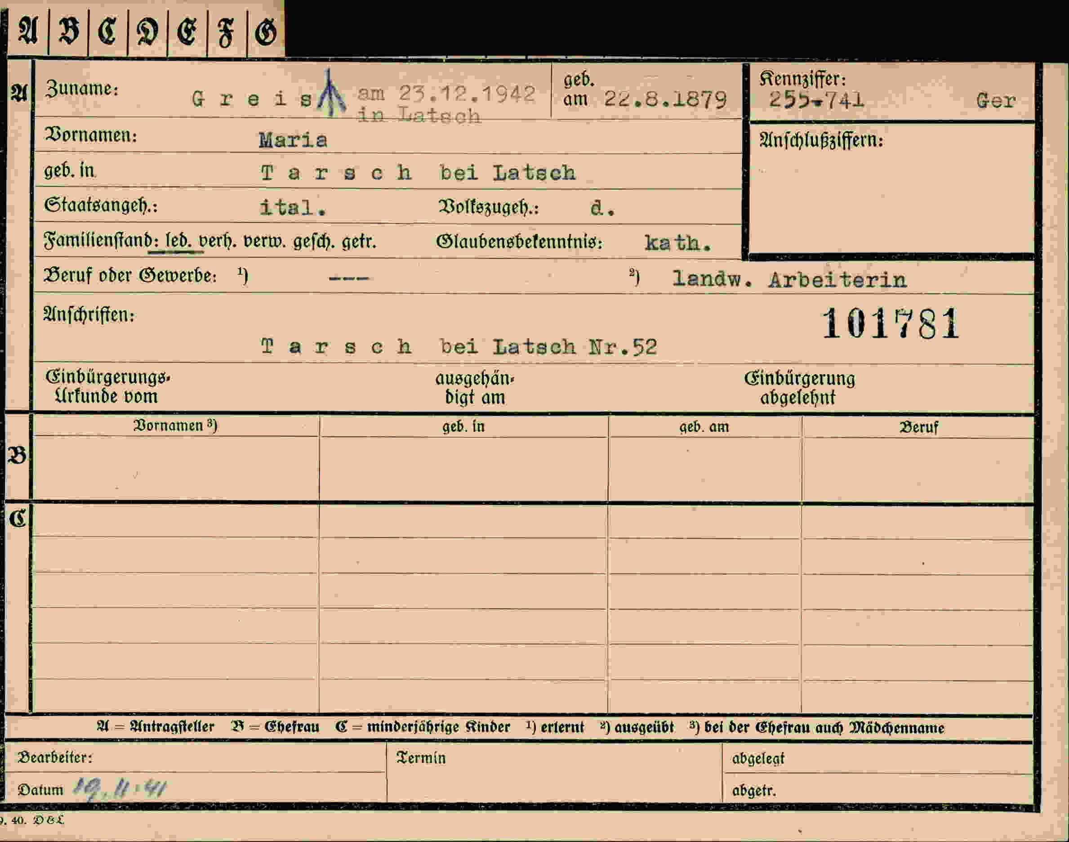Click the Volkszugehörigkeit value 'd.'
This screenshot has width=1069, height=842.
point(602,209)
